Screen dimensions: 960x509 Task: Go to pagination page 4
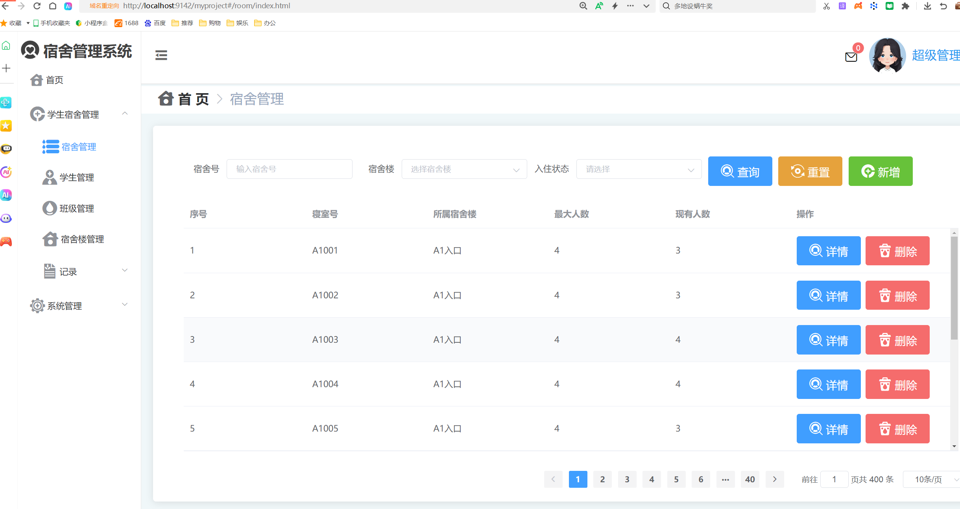pos(652,479)
